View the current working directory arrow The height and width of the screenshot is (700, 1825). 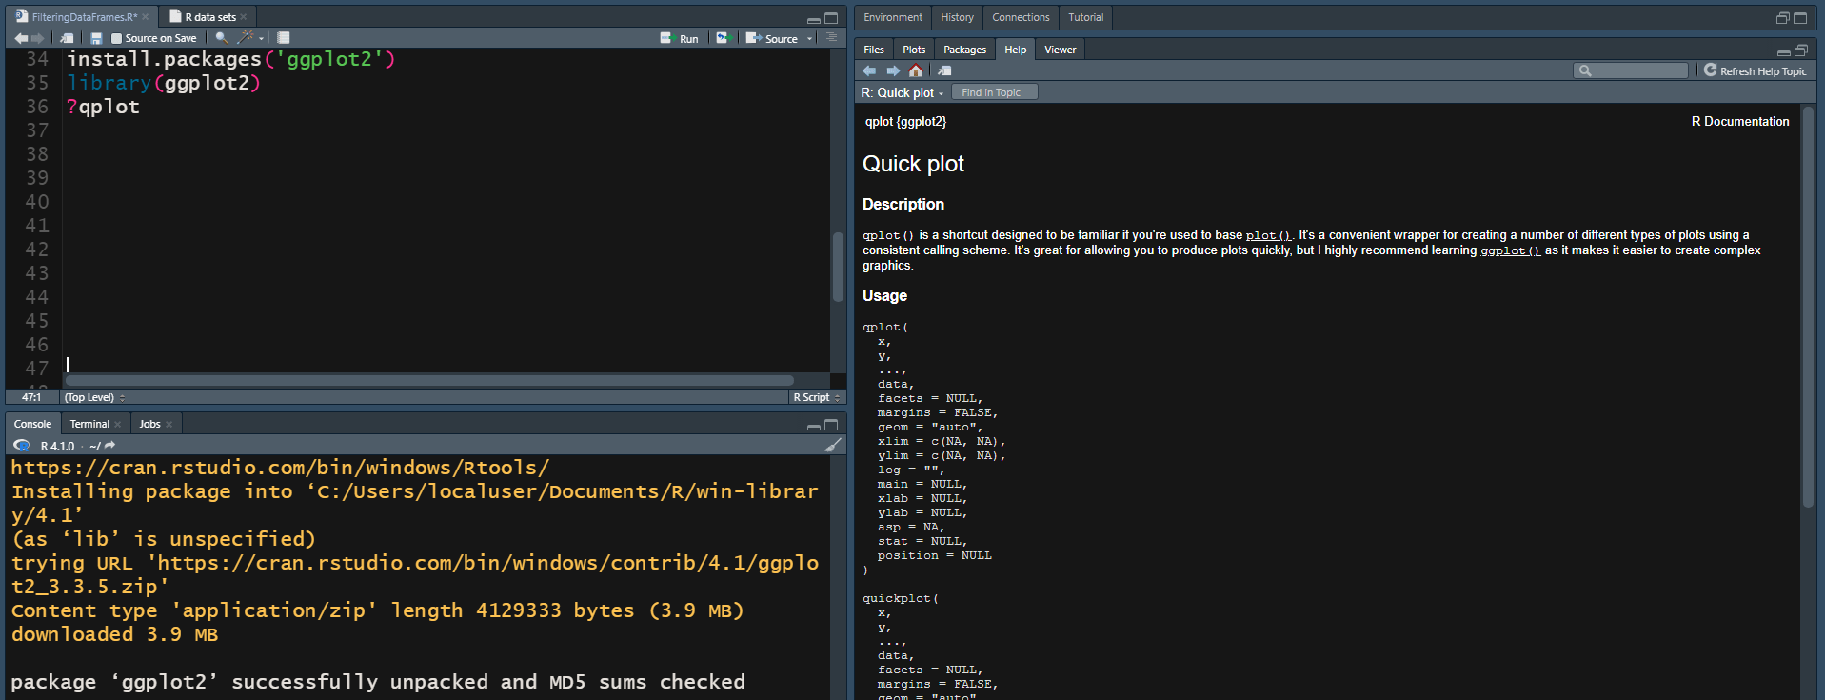(110, 446)
